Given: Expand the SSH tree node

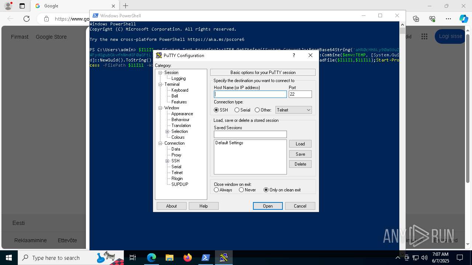Looking at the screenshot, I should (x=167, y=161).
